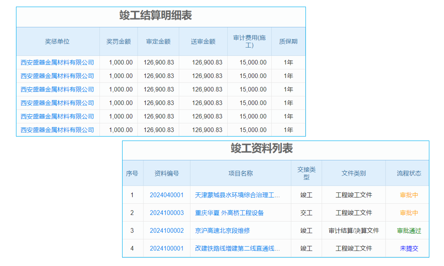Open supplier link 西安盛器金属材料有限公司 in first row

point(58,62)
